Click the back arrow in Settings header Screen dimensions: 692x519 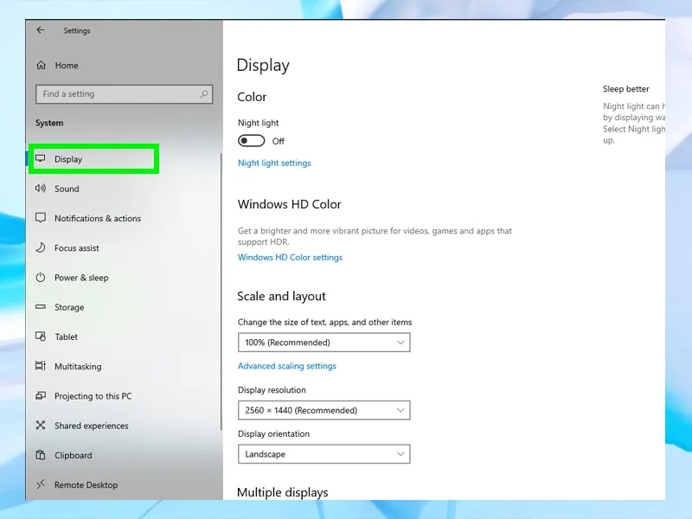point(41,30)
